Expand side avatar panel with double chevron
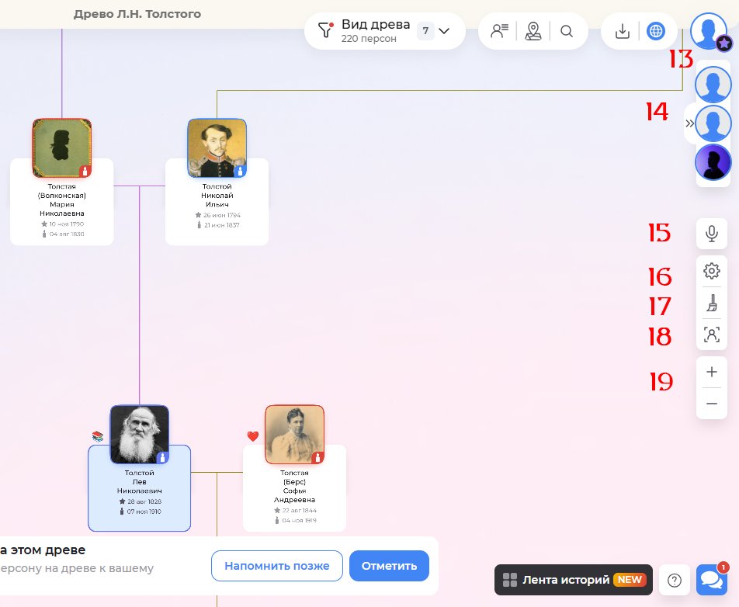Image resolution: width=739 pixels, height=607 pixels. point(689,123)
